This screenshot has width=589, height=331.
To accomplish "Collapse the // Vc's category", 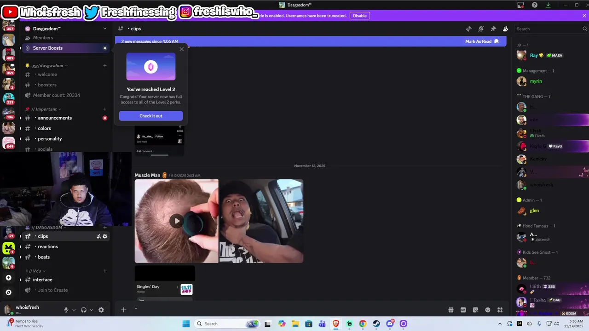I will point(36,271).
